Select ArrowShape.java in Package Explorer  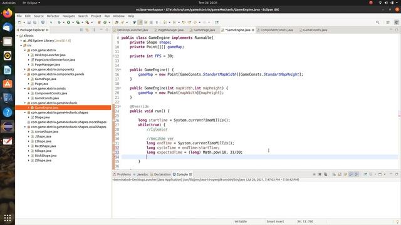point(46,132)
